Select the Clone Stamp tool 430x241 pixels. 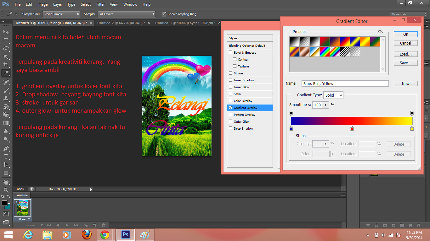(6, 98)
